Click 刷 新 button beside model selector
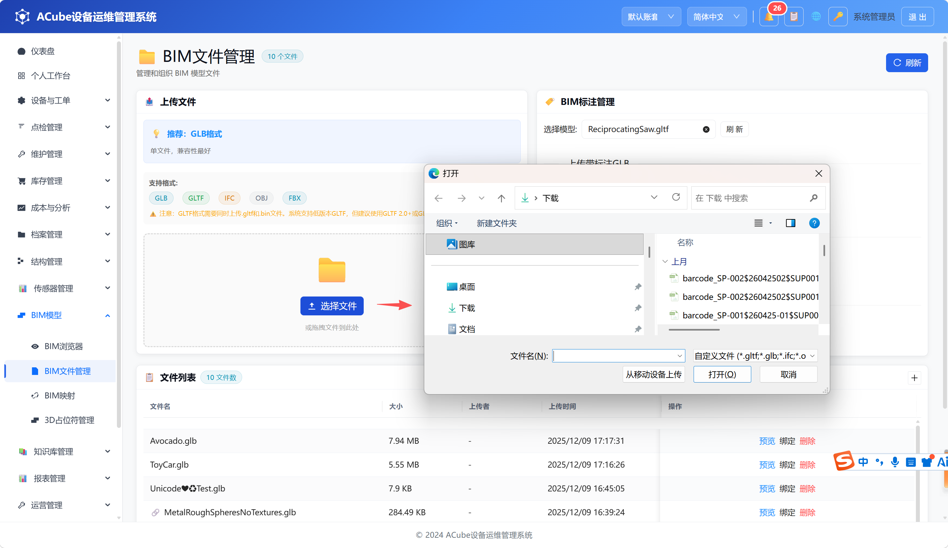The height and width of the screenshot is (548, 948). 734,129
